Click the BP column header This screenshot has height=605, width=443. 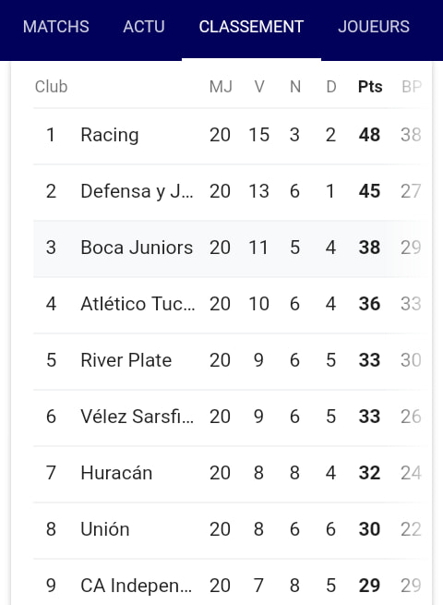pos(412,87)
